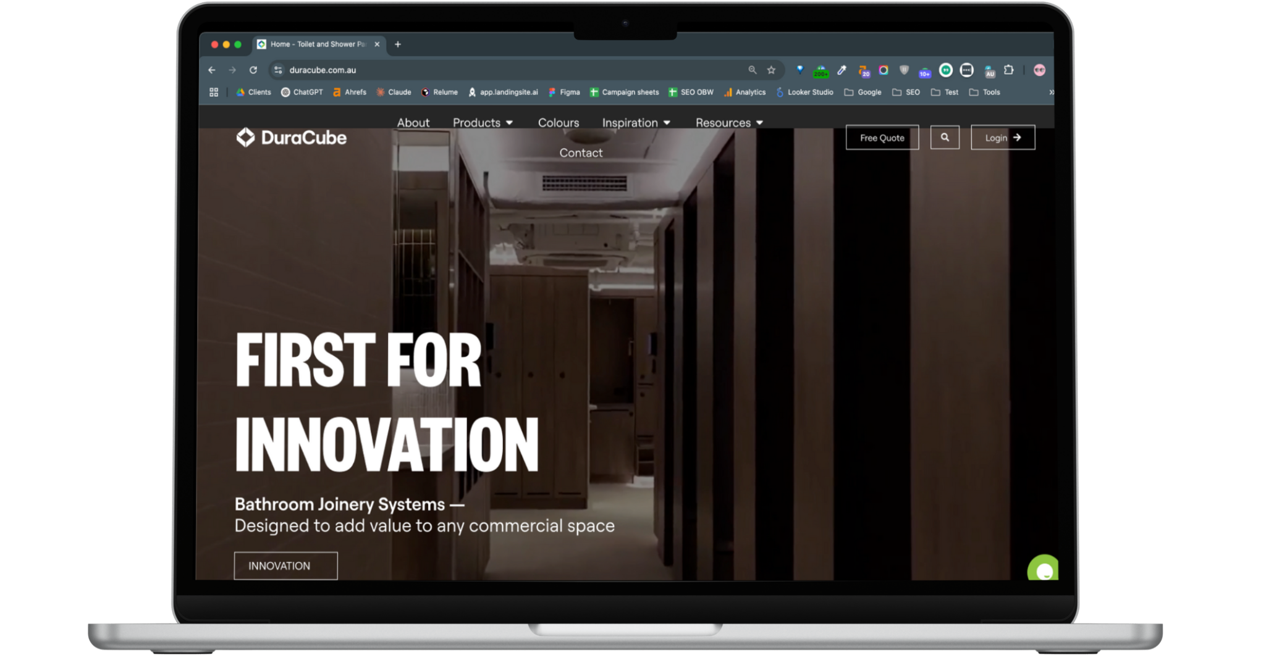This screenshot has height=655, width=1266.
Task: Expand the Resources dropdown menu
Action: 730,123
